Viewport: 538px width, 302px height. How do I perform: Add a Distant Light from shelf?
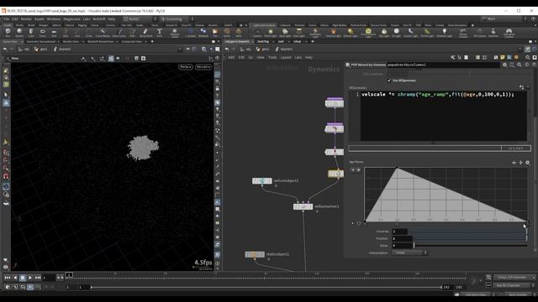pyautogui.click(x=351, y=33)
